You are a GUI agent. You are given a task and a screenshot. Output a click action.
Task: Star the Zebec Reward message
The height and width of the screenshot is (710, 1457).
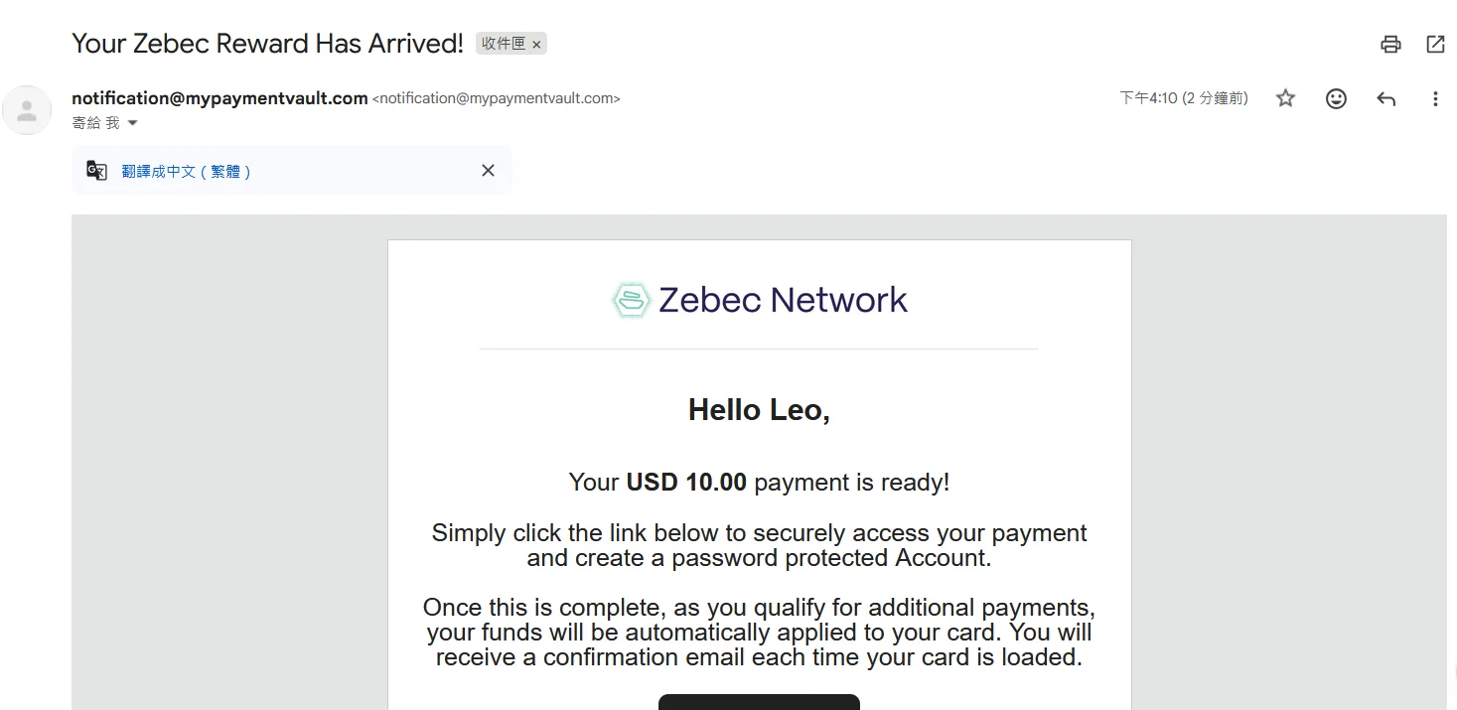point(1285,98)
